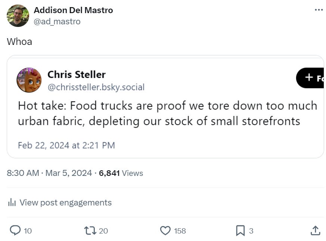Open View post engagements link
The image size is (326, 241).
65,202
